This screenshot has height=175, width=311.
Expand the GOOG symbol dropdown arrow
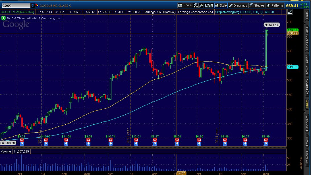pyautogui.click(x=32, y=6)
